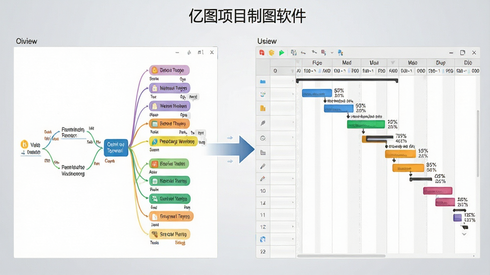Click the undo arrow in Gantt toolbar

pos(303,53)
